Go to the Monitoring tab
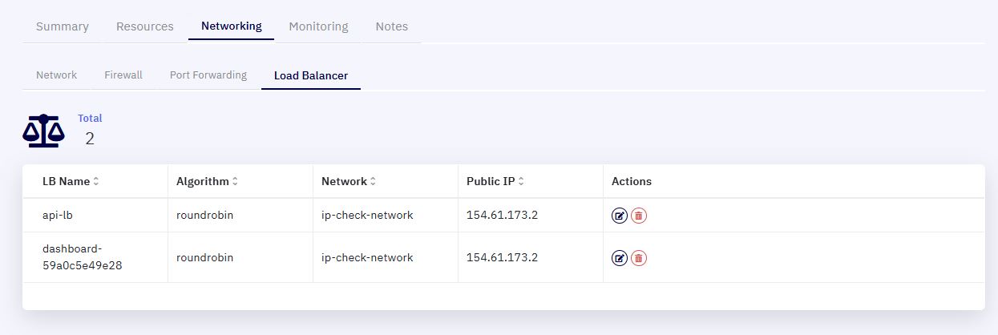The image size is (998, 335). tap(318, 26)
